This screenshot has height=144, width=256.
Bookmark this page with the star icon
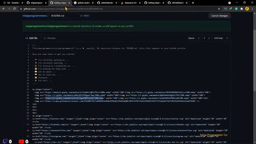tap(219, 9)
